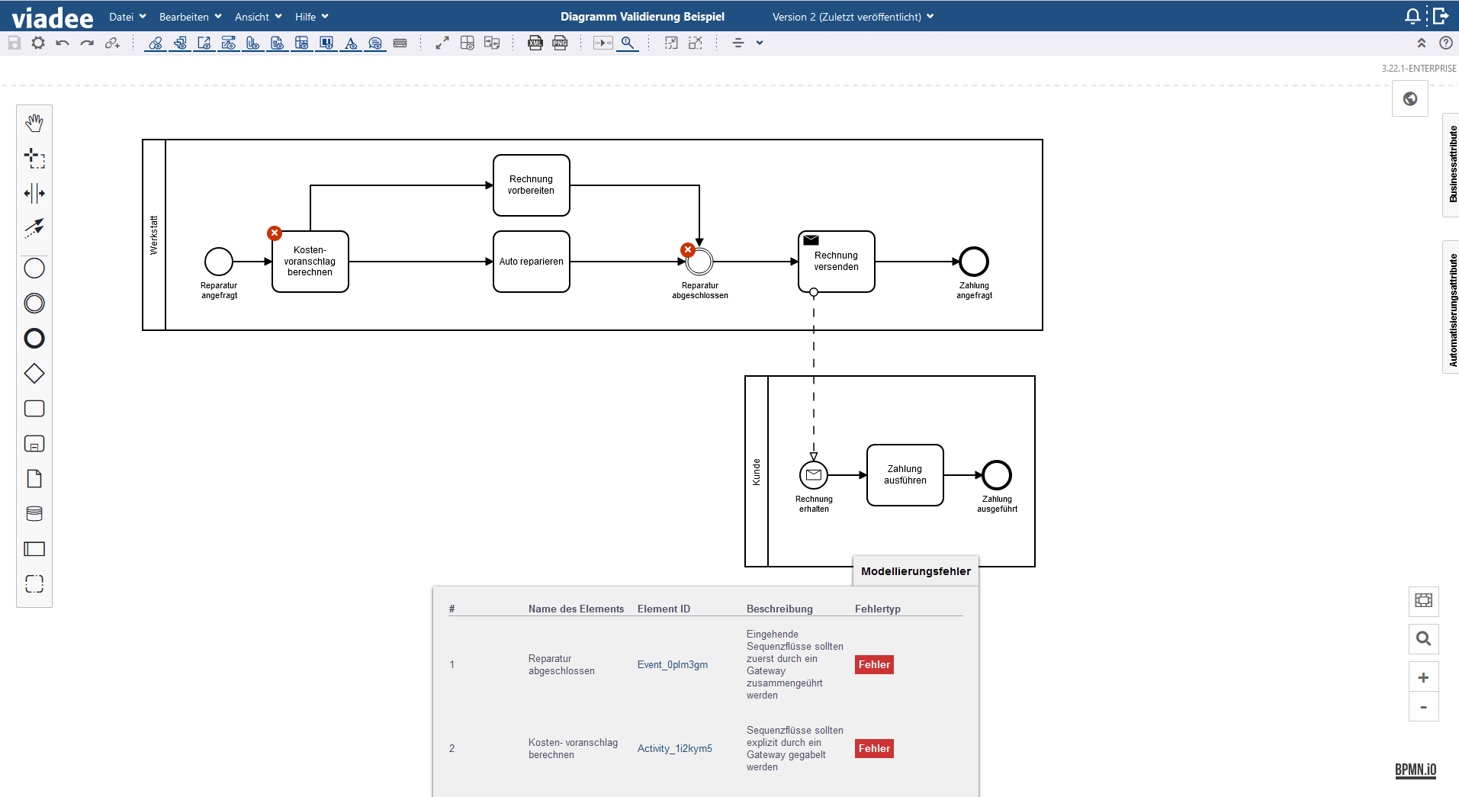The image size is (1459, 797).
Task: Export diagram as PNG image
Action: click(560, 43)
